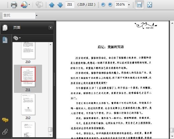Image resolution: width=174 pixels, height=139 pixels.
Task: Toggle fit-width scrolling mode button
Action: 139,5
